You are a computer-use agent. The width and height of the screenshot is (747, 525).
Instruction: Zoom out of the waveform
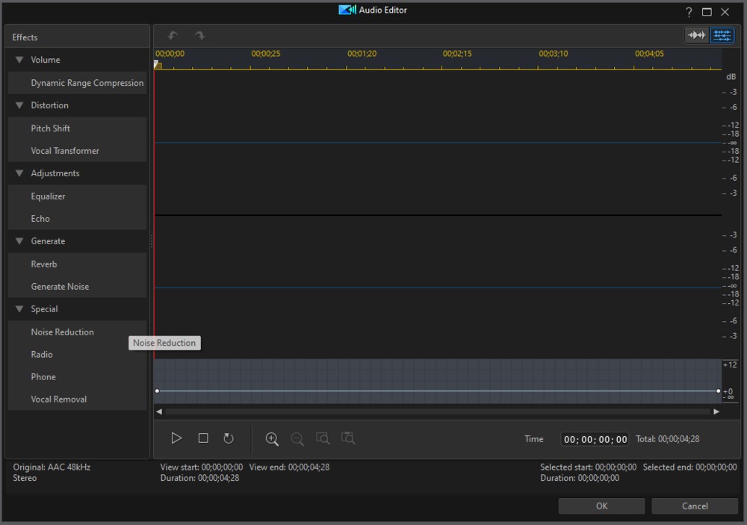(297, 438)
